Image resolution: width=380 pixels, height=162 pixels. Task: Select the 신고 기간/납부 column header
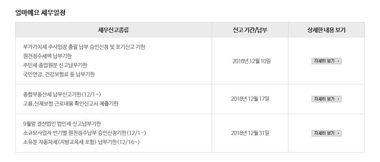(x=250, y=30)
